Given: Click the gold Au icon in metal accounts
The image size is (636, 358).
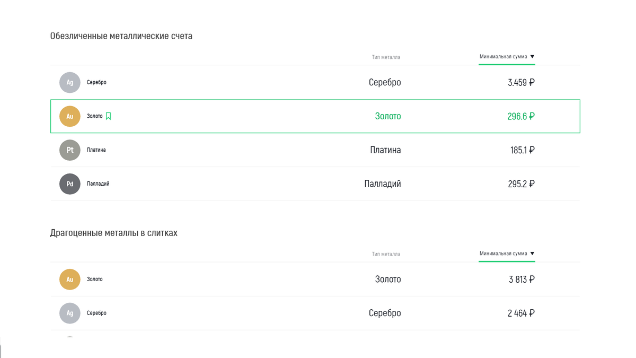Looking at the screenshot, I should pyautogui.click(x=70, y=116).
